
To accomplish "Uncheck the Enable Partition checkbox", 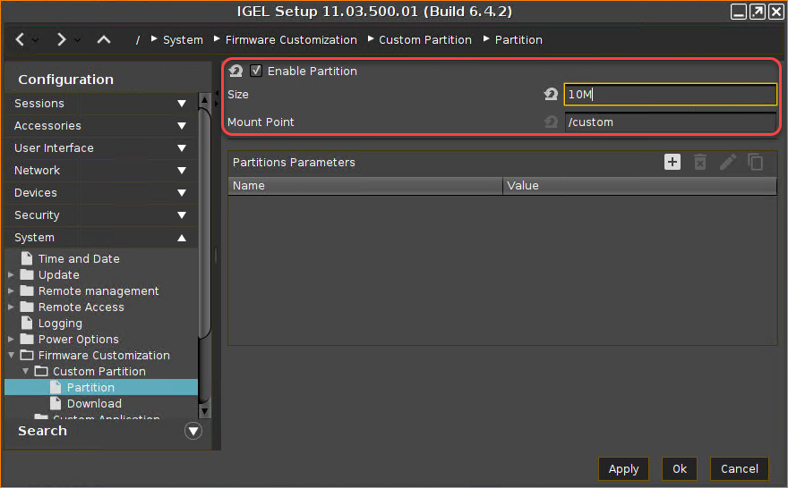I will tap(256, 71).
